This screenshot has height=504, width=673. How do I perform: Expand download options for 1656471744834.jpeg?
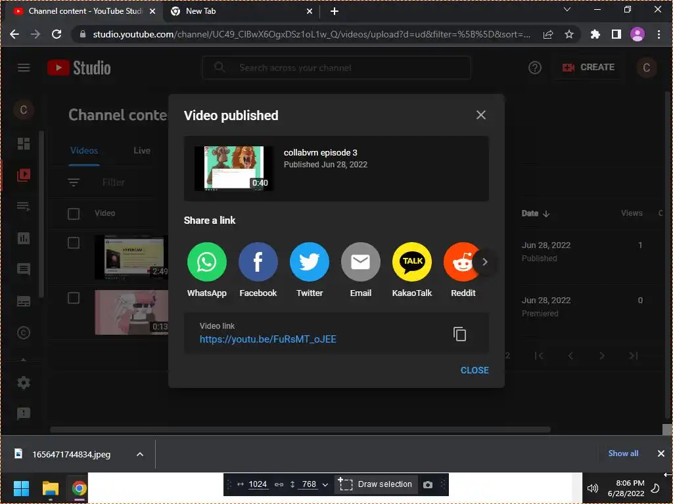140,454
